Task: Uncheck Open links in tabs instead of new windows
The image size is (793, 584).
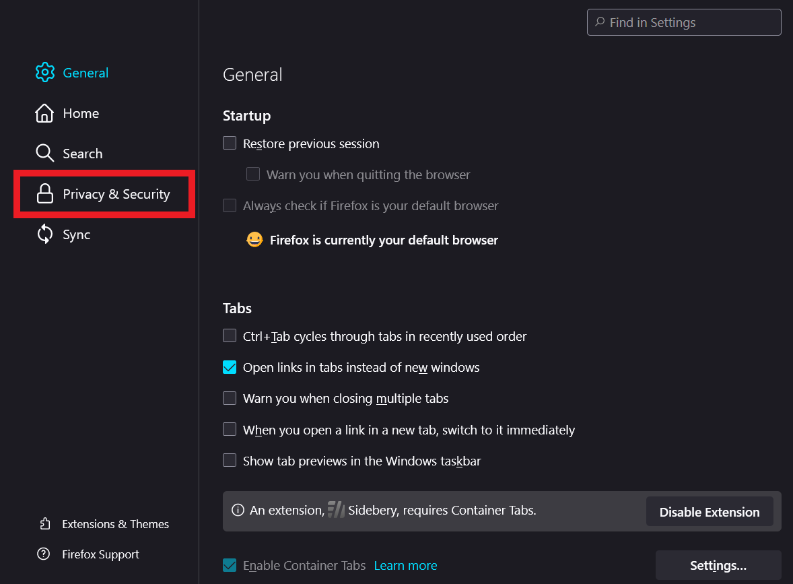Action: (x=230, y=367)
